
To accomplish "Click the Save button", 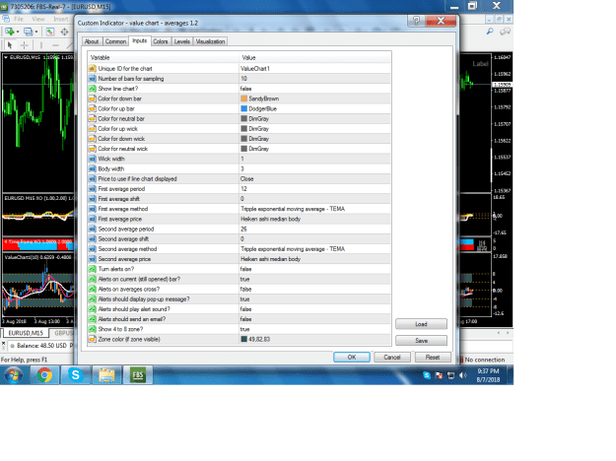I will click(x=421, y=341).
